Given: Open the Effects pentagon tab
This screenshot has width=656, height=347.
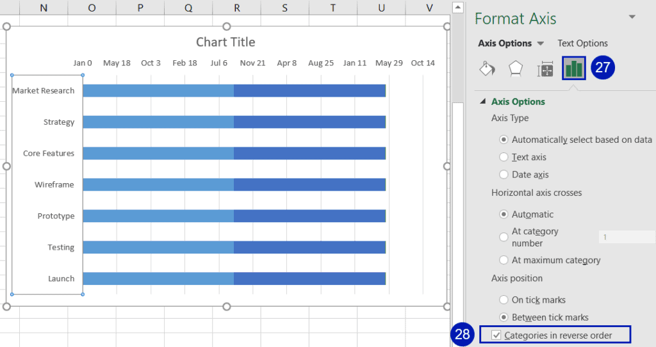Looking at the screenshot, I should [x=516, y=69].
